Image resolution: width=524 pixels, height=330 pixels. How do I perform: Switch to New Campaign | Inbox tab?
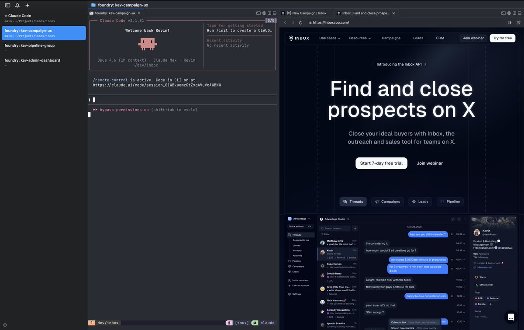[x=306, y=13]
